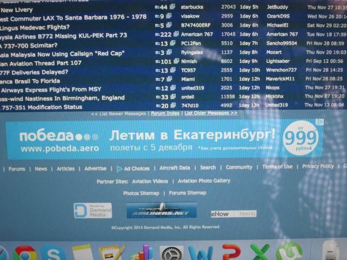The height and width of the screenshot is (260, 347).
Task: Click last poster Sancho99504
Action: [281, 43]
